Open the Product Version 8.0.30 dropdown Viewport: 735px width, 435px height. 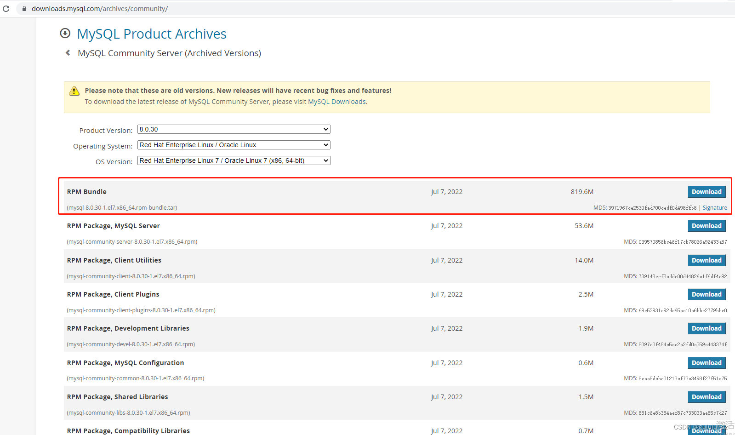pyautogui.click(x=234, y=129)
